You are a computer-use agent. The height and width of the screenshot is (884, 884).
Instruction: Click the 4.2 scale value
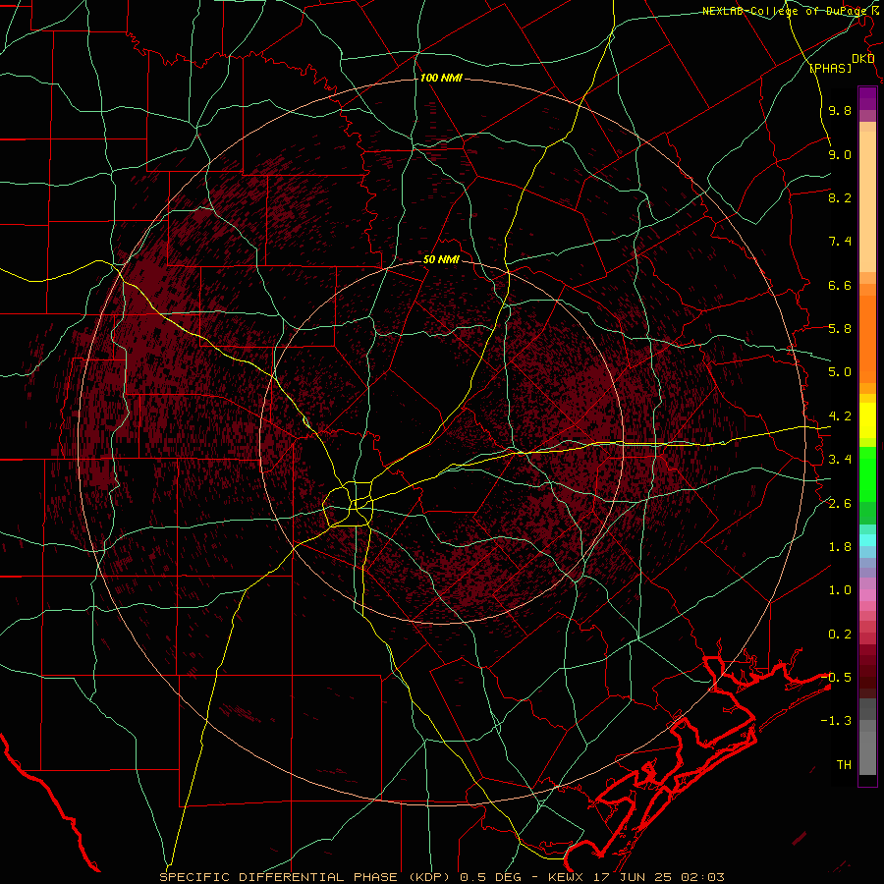point(840,416)
